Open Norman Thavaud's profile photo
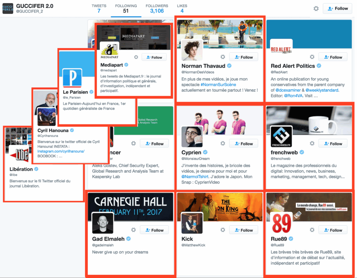 tap(192, 49)
